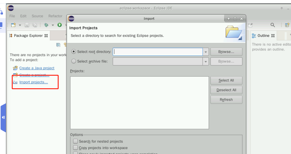The height and width of the screenshot is (154, 291).
Task: Select the Package Explorer tab
Action: click(x=28, y=35)
